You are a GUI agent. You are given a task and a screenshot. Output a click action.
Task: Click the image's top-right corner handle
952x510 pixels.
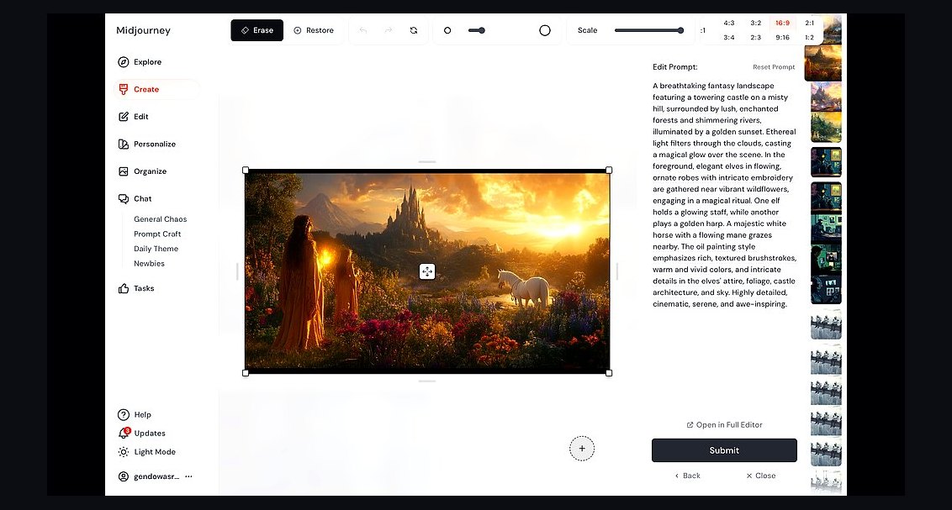(x=609, y=171)
